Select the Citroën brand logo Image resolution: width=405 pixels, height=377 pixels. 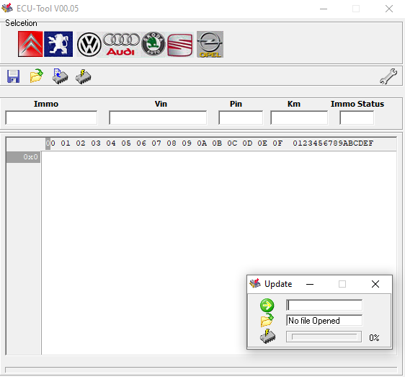pyautogui.click(x=30, y=44)
